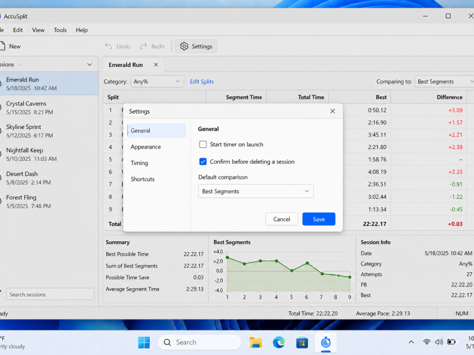This screenshot has width=474, height=355.
Task: Click the Attempts 27 value
Action: 469,274
